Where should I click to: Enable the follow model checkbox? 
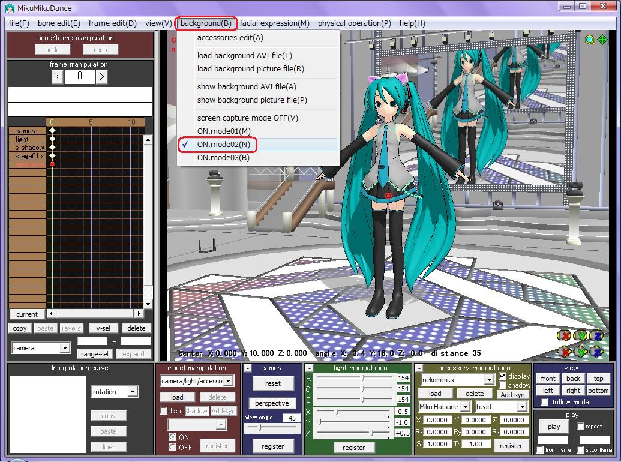tap(545, 402)
